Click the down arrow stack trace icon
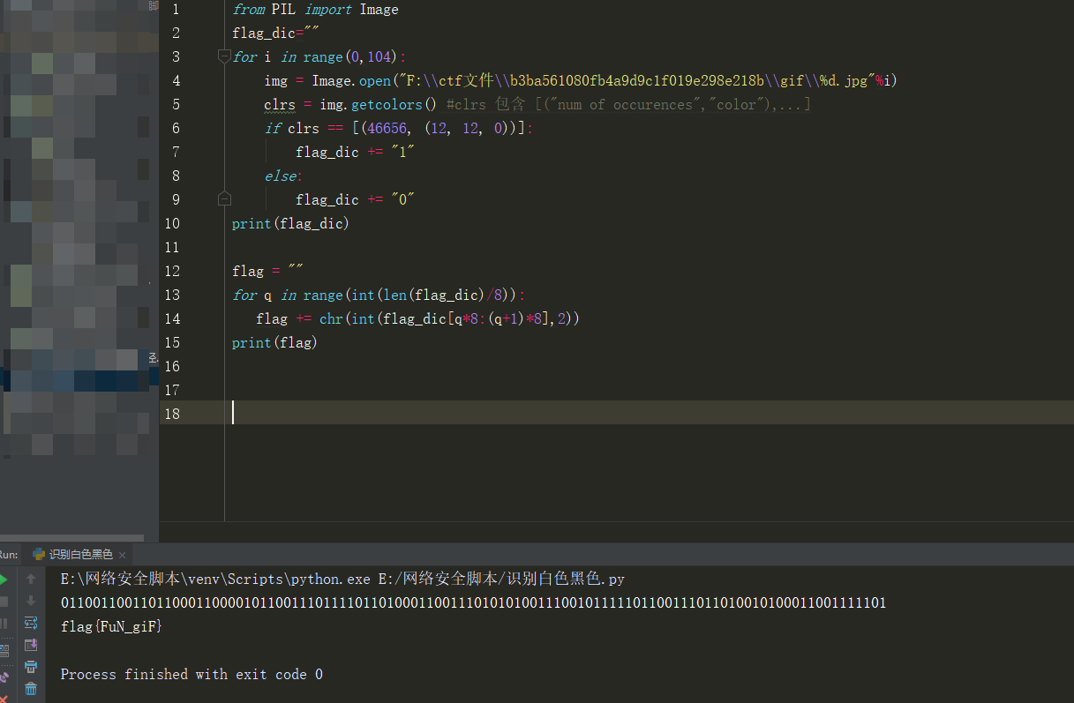This screenshot has height=703, width=1074. tap(31, 602)
